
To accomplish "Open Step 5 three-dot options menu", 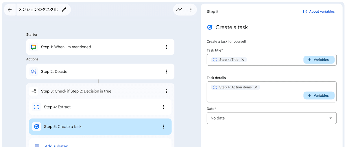I will coord(163,127).
